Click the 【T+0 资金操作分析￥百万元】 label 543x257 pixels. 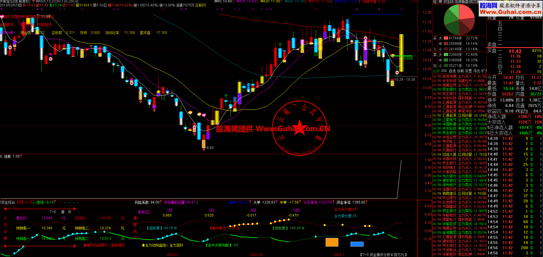(x=384, y=255)
